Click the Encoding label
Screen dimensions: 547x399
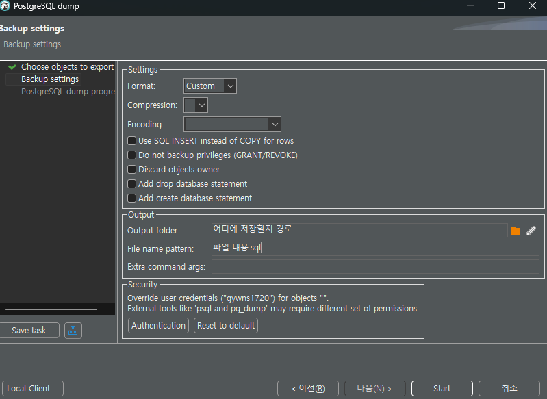point(145,124)
